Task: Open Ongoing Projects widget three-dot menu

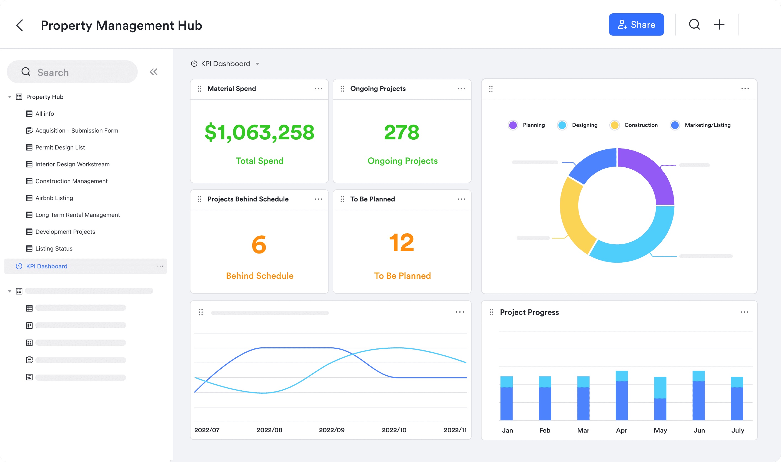Action: point(461,89)
